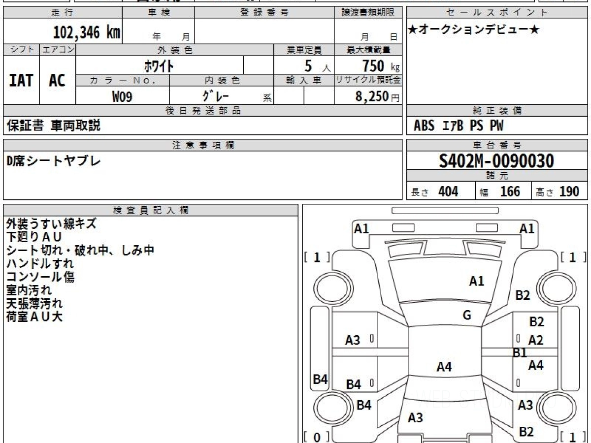Click the 車検 header cell
The width and height of the screenshot is (591, 443).
(x=158, y=13)
